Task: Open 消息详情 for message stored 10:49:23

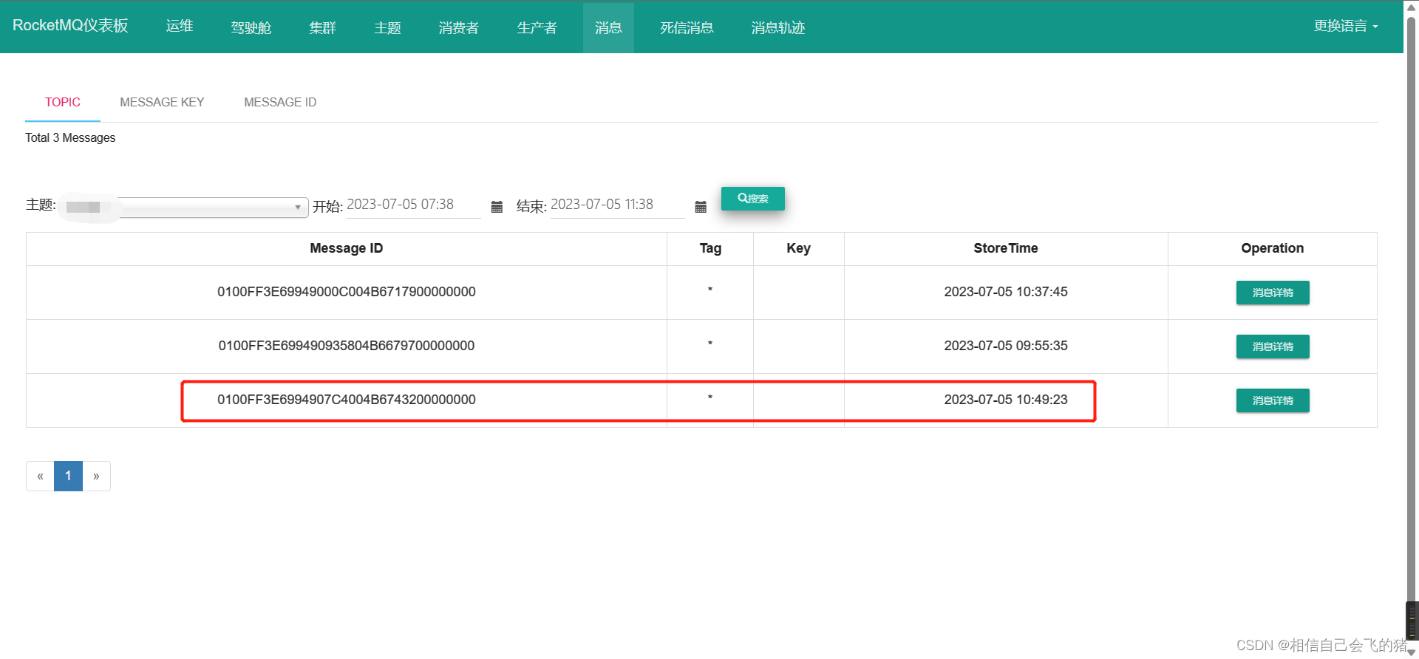Action: click(1273, 400)
